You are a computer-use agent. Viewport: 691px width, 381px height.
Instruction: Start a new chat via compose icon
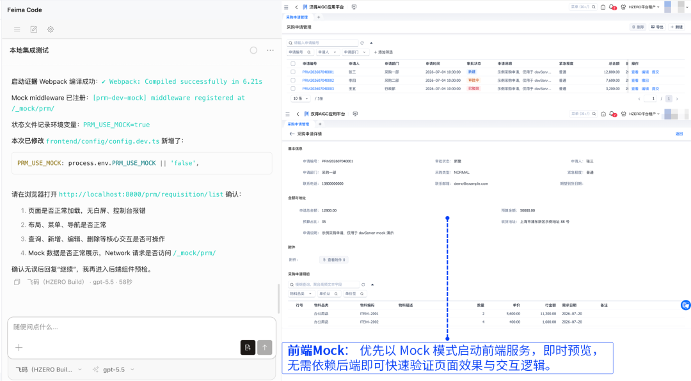(x=33, y=29)
